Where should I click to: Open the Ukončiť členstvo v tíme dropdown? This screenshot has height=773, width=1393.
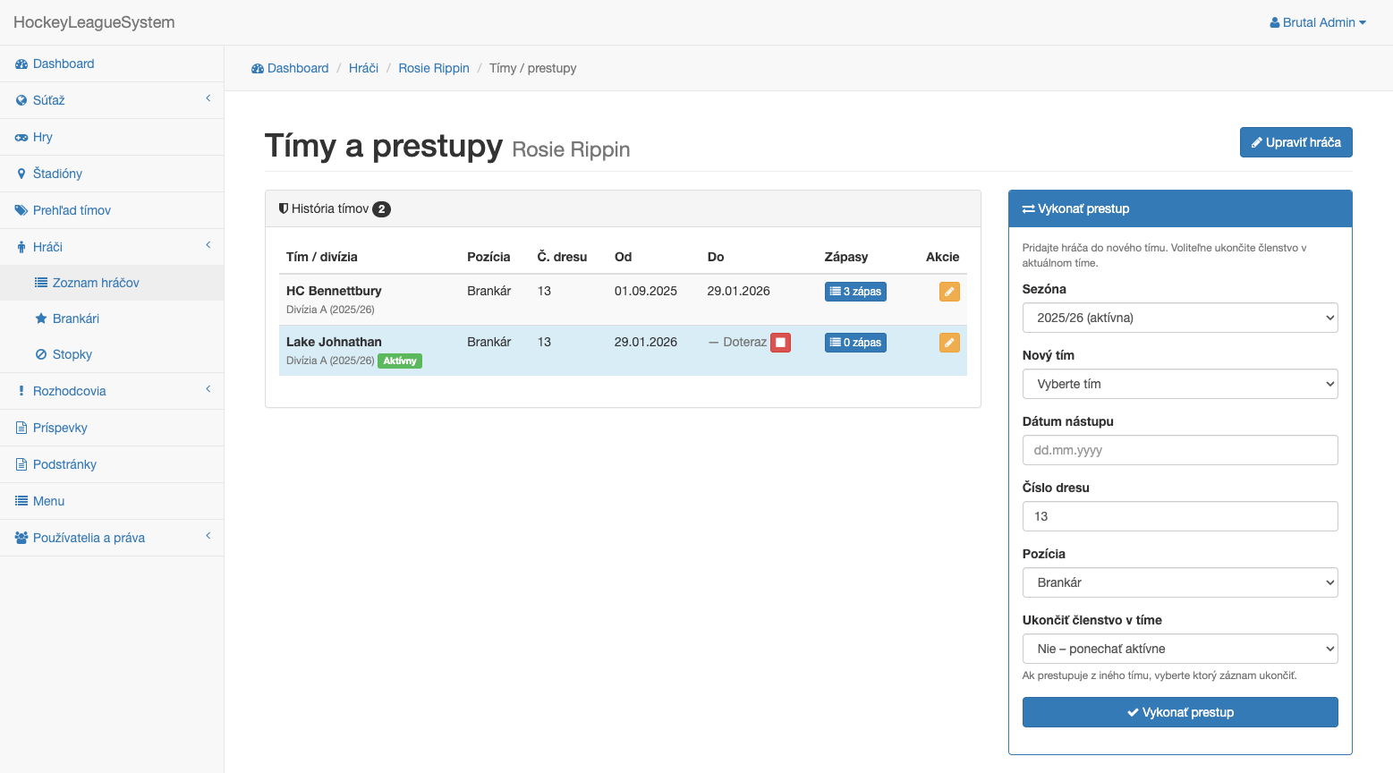click(x=1179, y=649)
